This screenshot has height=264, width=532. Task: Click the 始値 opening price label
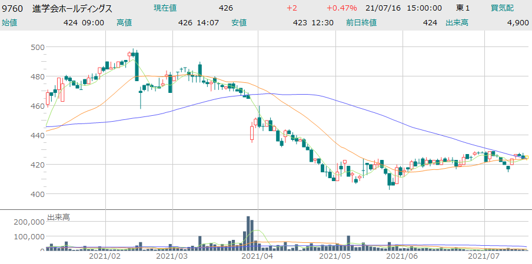click(x=9, y=22)
